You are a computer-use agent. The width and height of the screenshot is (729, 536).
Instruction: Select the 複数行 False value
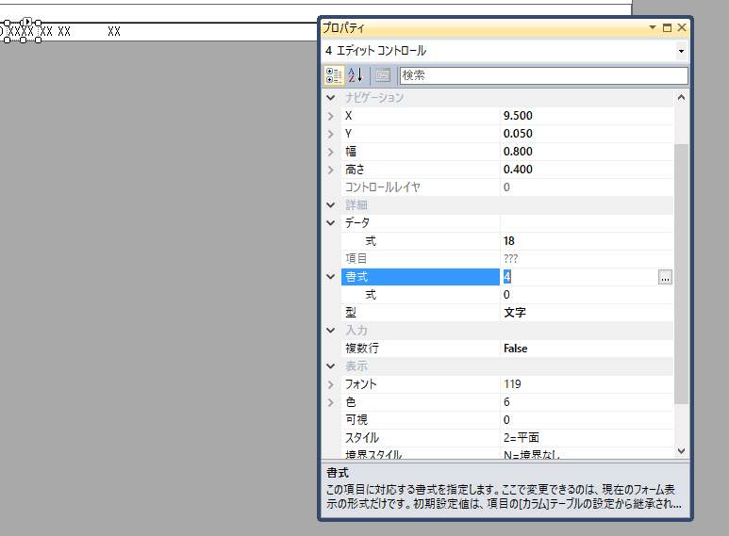(585, 349)
